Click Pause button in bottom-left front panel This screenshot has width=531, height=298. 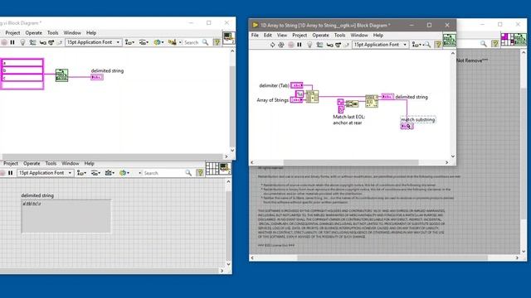coord(11,173)
